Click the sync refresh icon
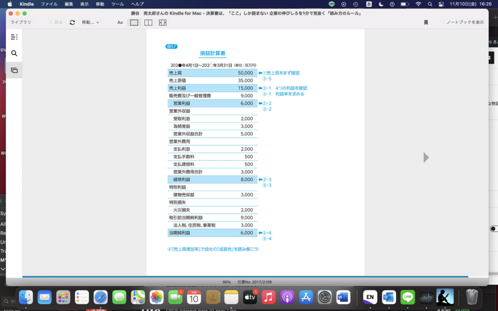The image size is (498, 311). (72, 22)
